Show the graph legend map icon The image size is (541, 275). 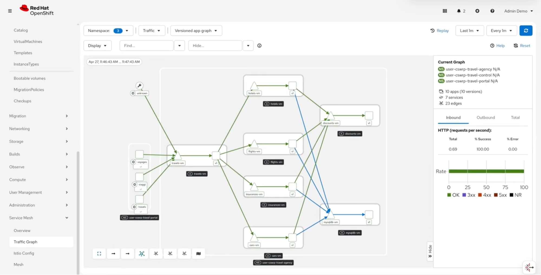coord(198,253)
